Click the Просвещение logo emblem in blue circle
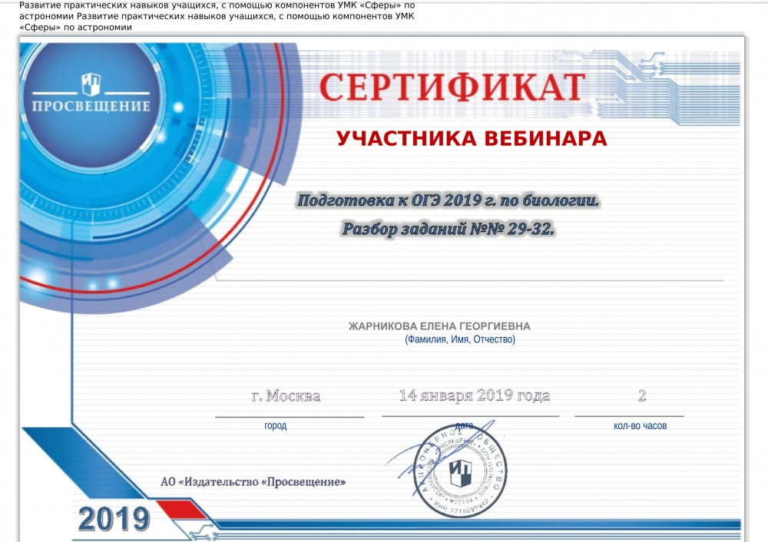The image size is (768, 542). pyautogui.click(x=91, y=84)
